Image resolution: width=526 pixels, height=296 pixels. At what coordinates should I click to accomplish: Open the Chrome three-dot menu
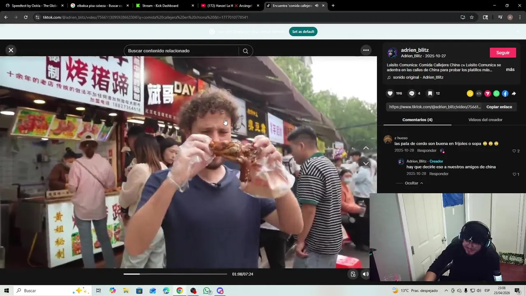coord(520,17)
